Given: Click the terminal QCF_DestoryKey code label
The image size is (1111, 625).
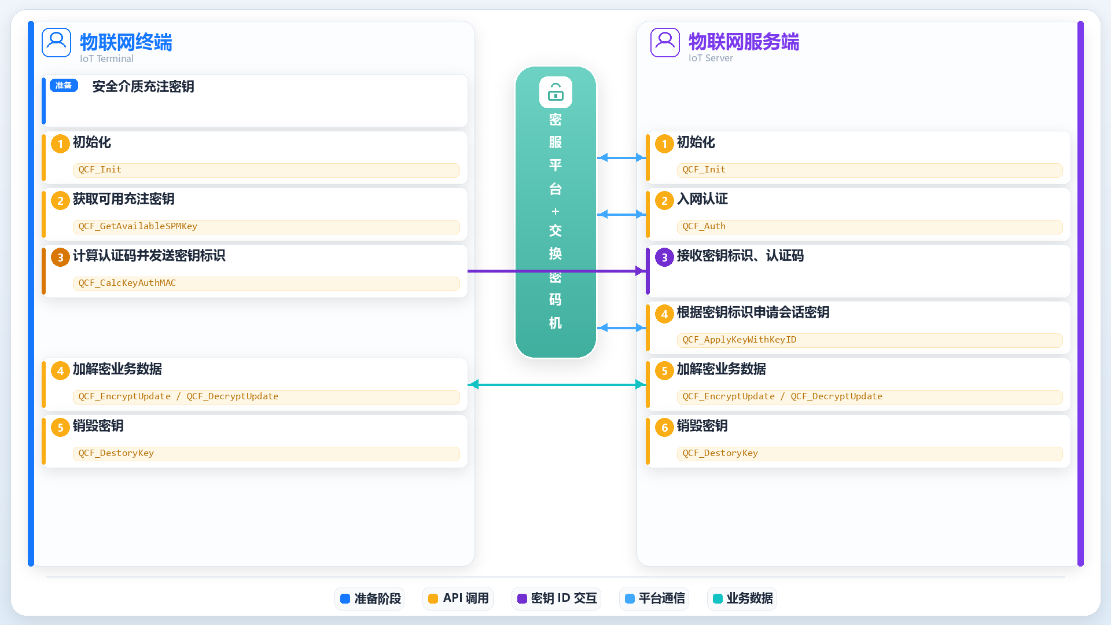Looking at the screenshot, I should pos(266,453).
